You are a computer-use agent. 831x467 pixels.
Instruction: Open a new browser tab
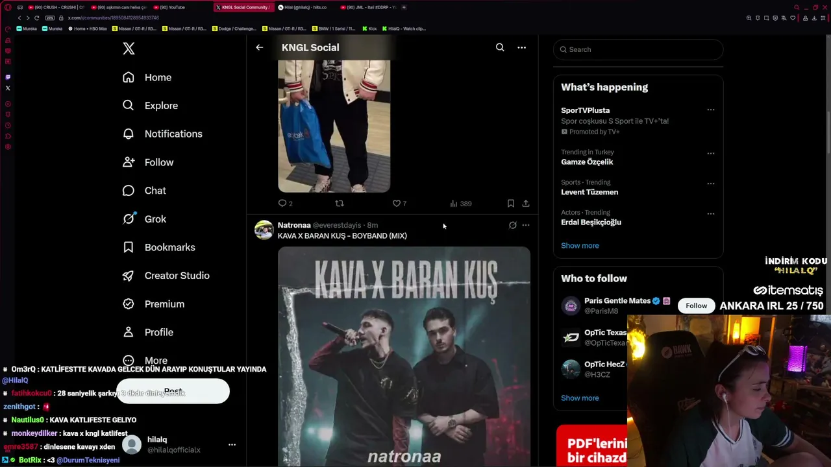(x=404, y=7)
